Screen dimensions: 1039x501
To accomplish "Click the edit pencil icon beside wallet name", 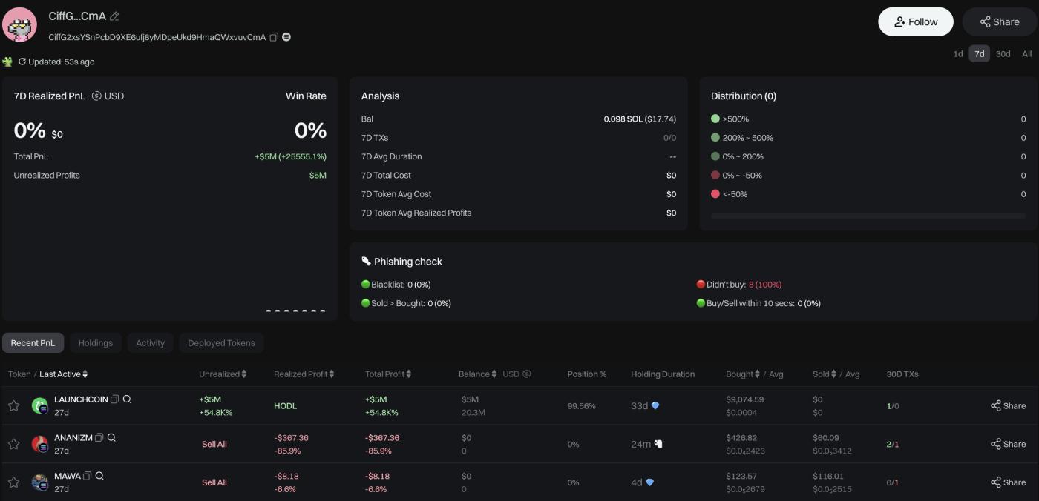I will (x=114, y=16).
